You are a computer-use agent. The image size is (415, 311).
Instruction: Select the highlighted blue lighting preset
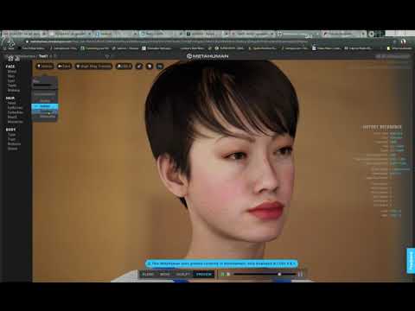pyautogui.click(x=45, y=106)
